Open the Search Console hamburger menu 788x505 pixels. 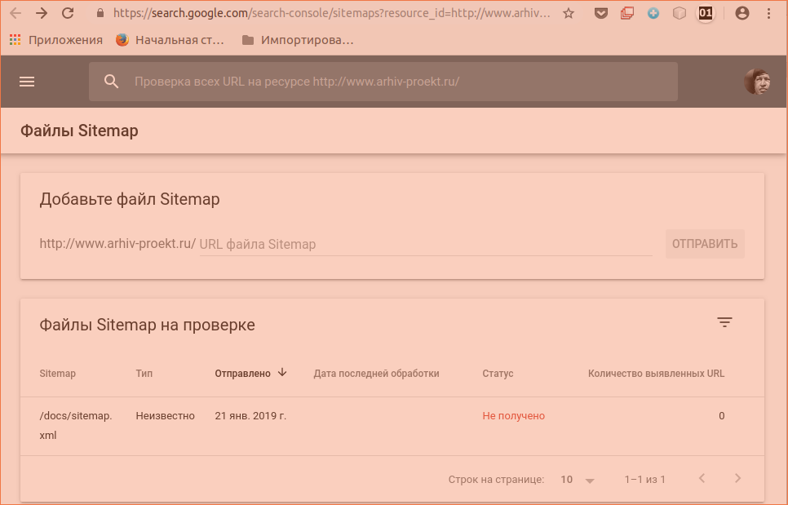pyautogui.click(x=27, y=82)
